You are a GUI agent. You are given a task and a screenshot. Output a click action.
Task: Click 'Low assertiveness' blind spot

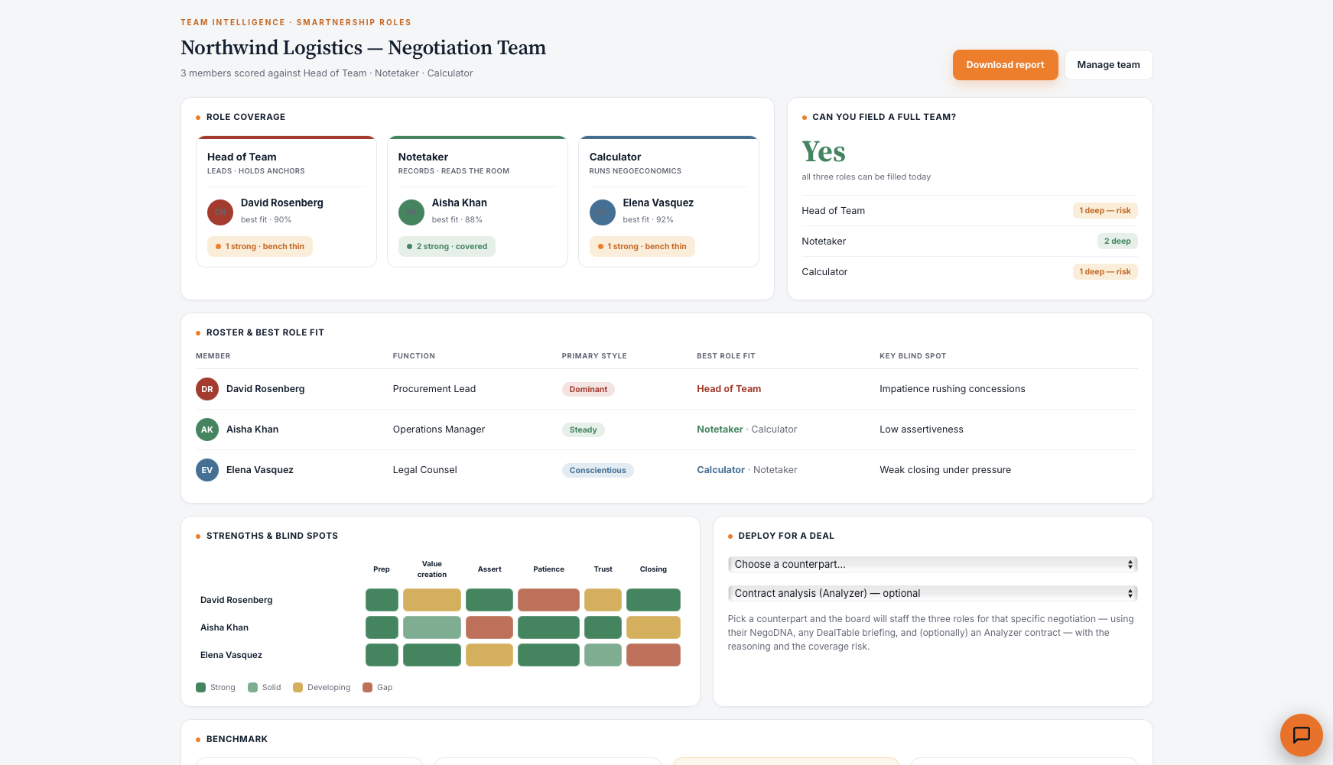(x=922, y=430)
